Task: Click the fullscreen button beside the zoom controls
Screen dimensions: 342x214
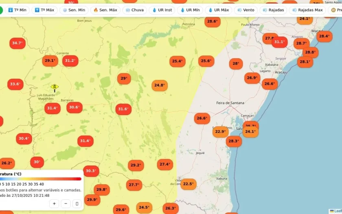Action: pyautogui.click(x=77, y=204)
